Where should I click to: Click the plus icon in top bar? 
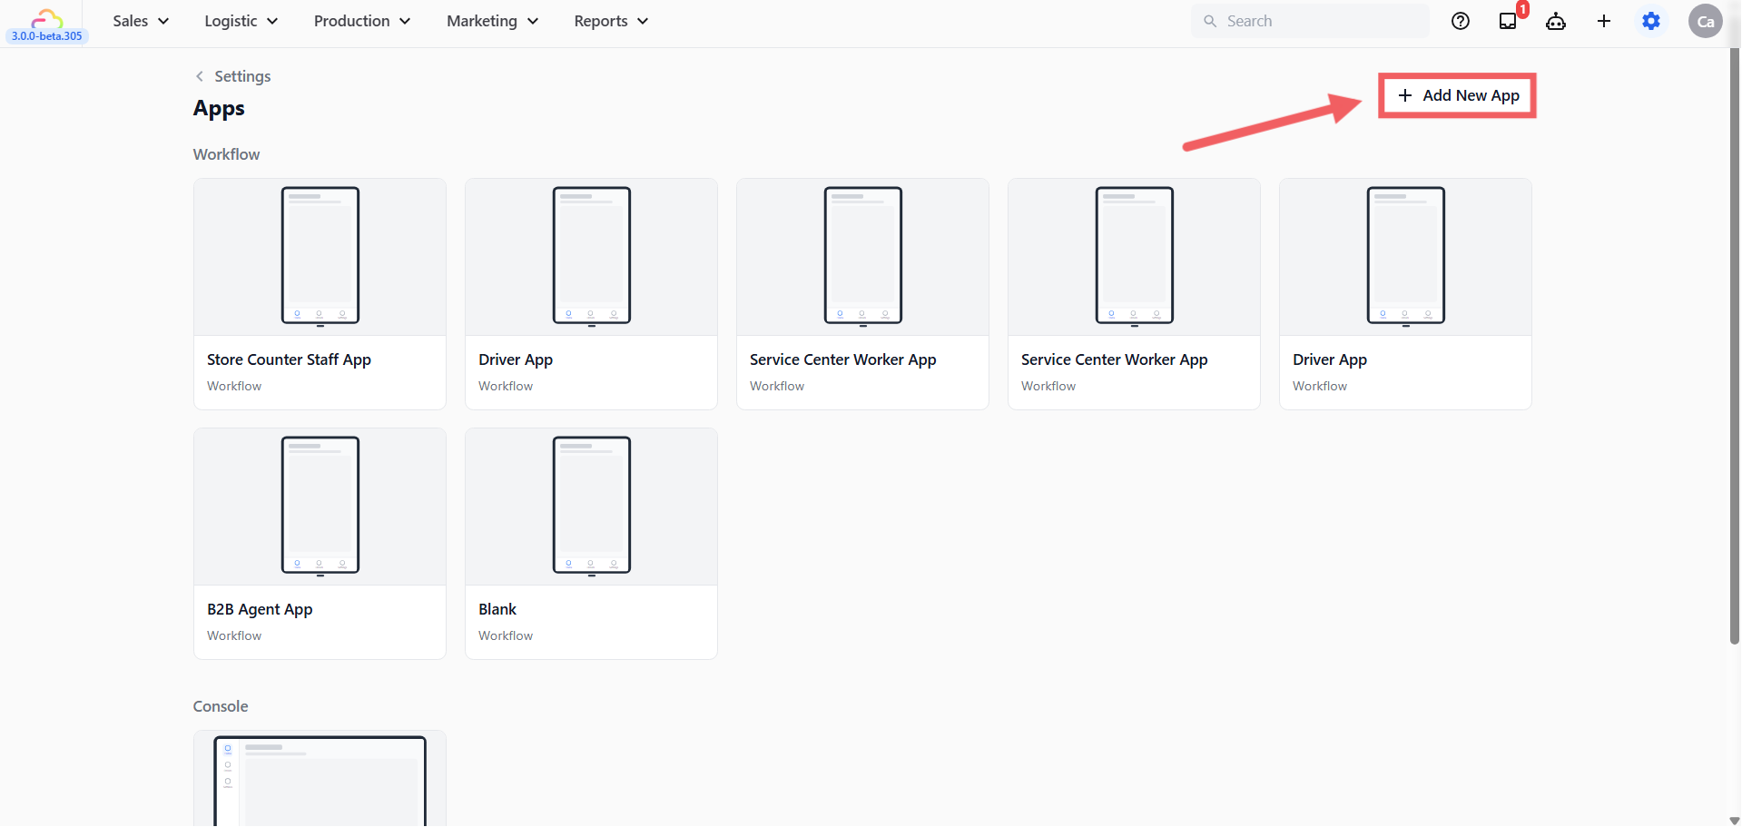[1604, 21]
